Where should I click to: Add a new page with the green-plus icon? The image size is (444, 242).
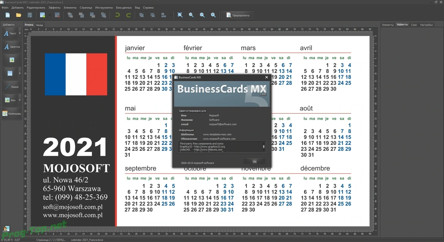point(43,15)
